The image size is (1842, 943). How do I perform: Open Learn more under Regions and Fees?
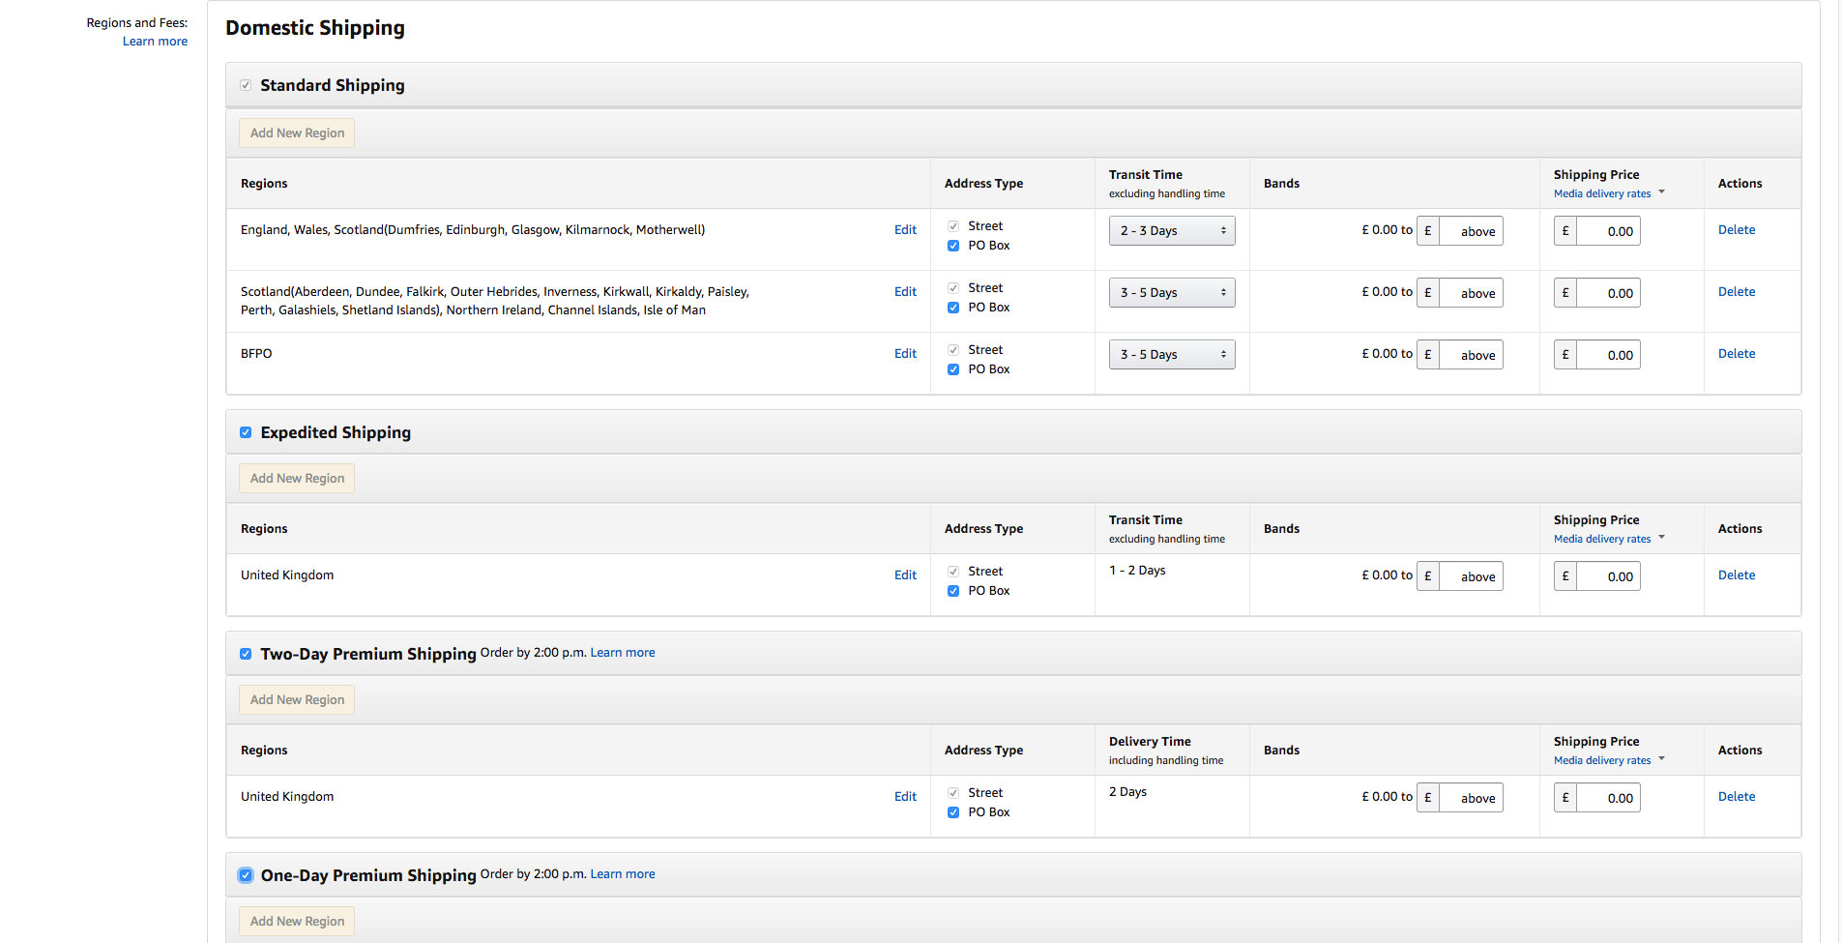(155, 42)
